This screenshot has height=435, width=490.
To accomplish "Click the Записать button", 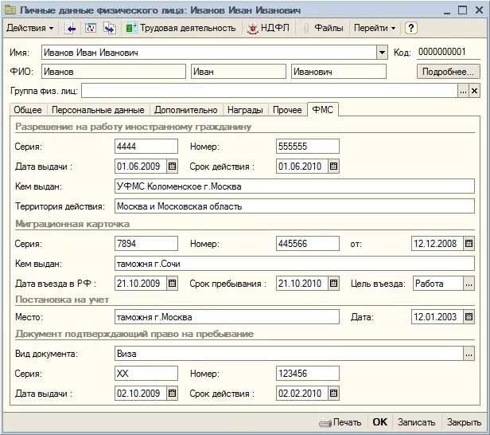I will coord(417,422).
